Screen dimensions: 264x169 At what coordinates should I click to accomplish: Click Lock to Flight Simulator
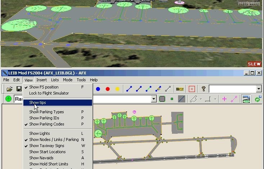[x=49, y=93]
